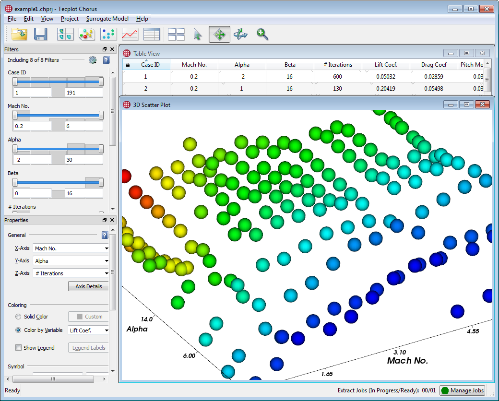Click the Axis Details button

point(89,286)
